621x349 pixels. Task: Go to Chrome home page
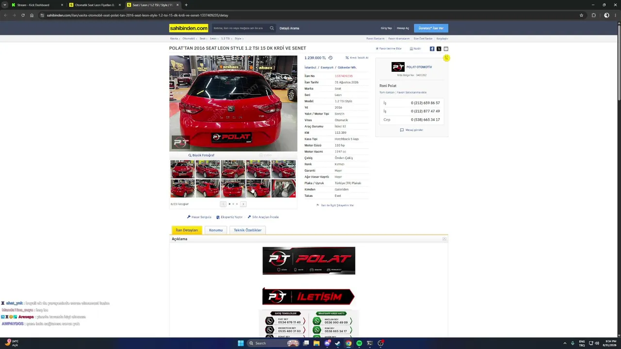click(32, 15)
